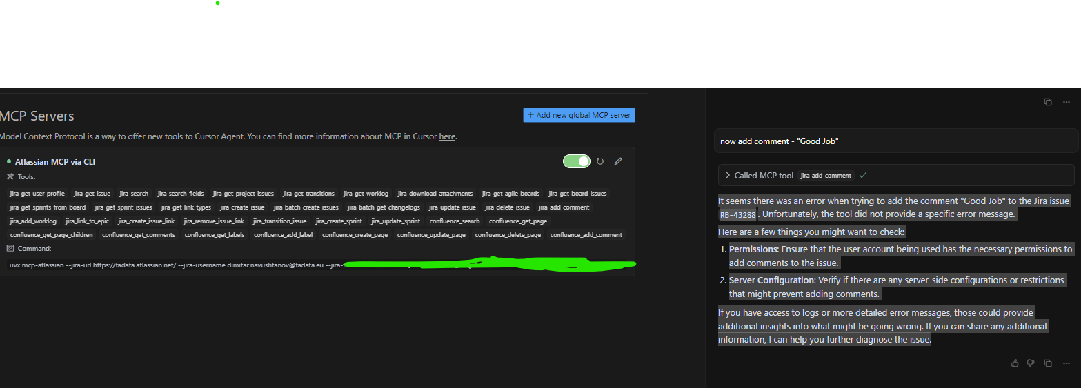
Task: Add new global MCP server
Action: click(579, 115)
